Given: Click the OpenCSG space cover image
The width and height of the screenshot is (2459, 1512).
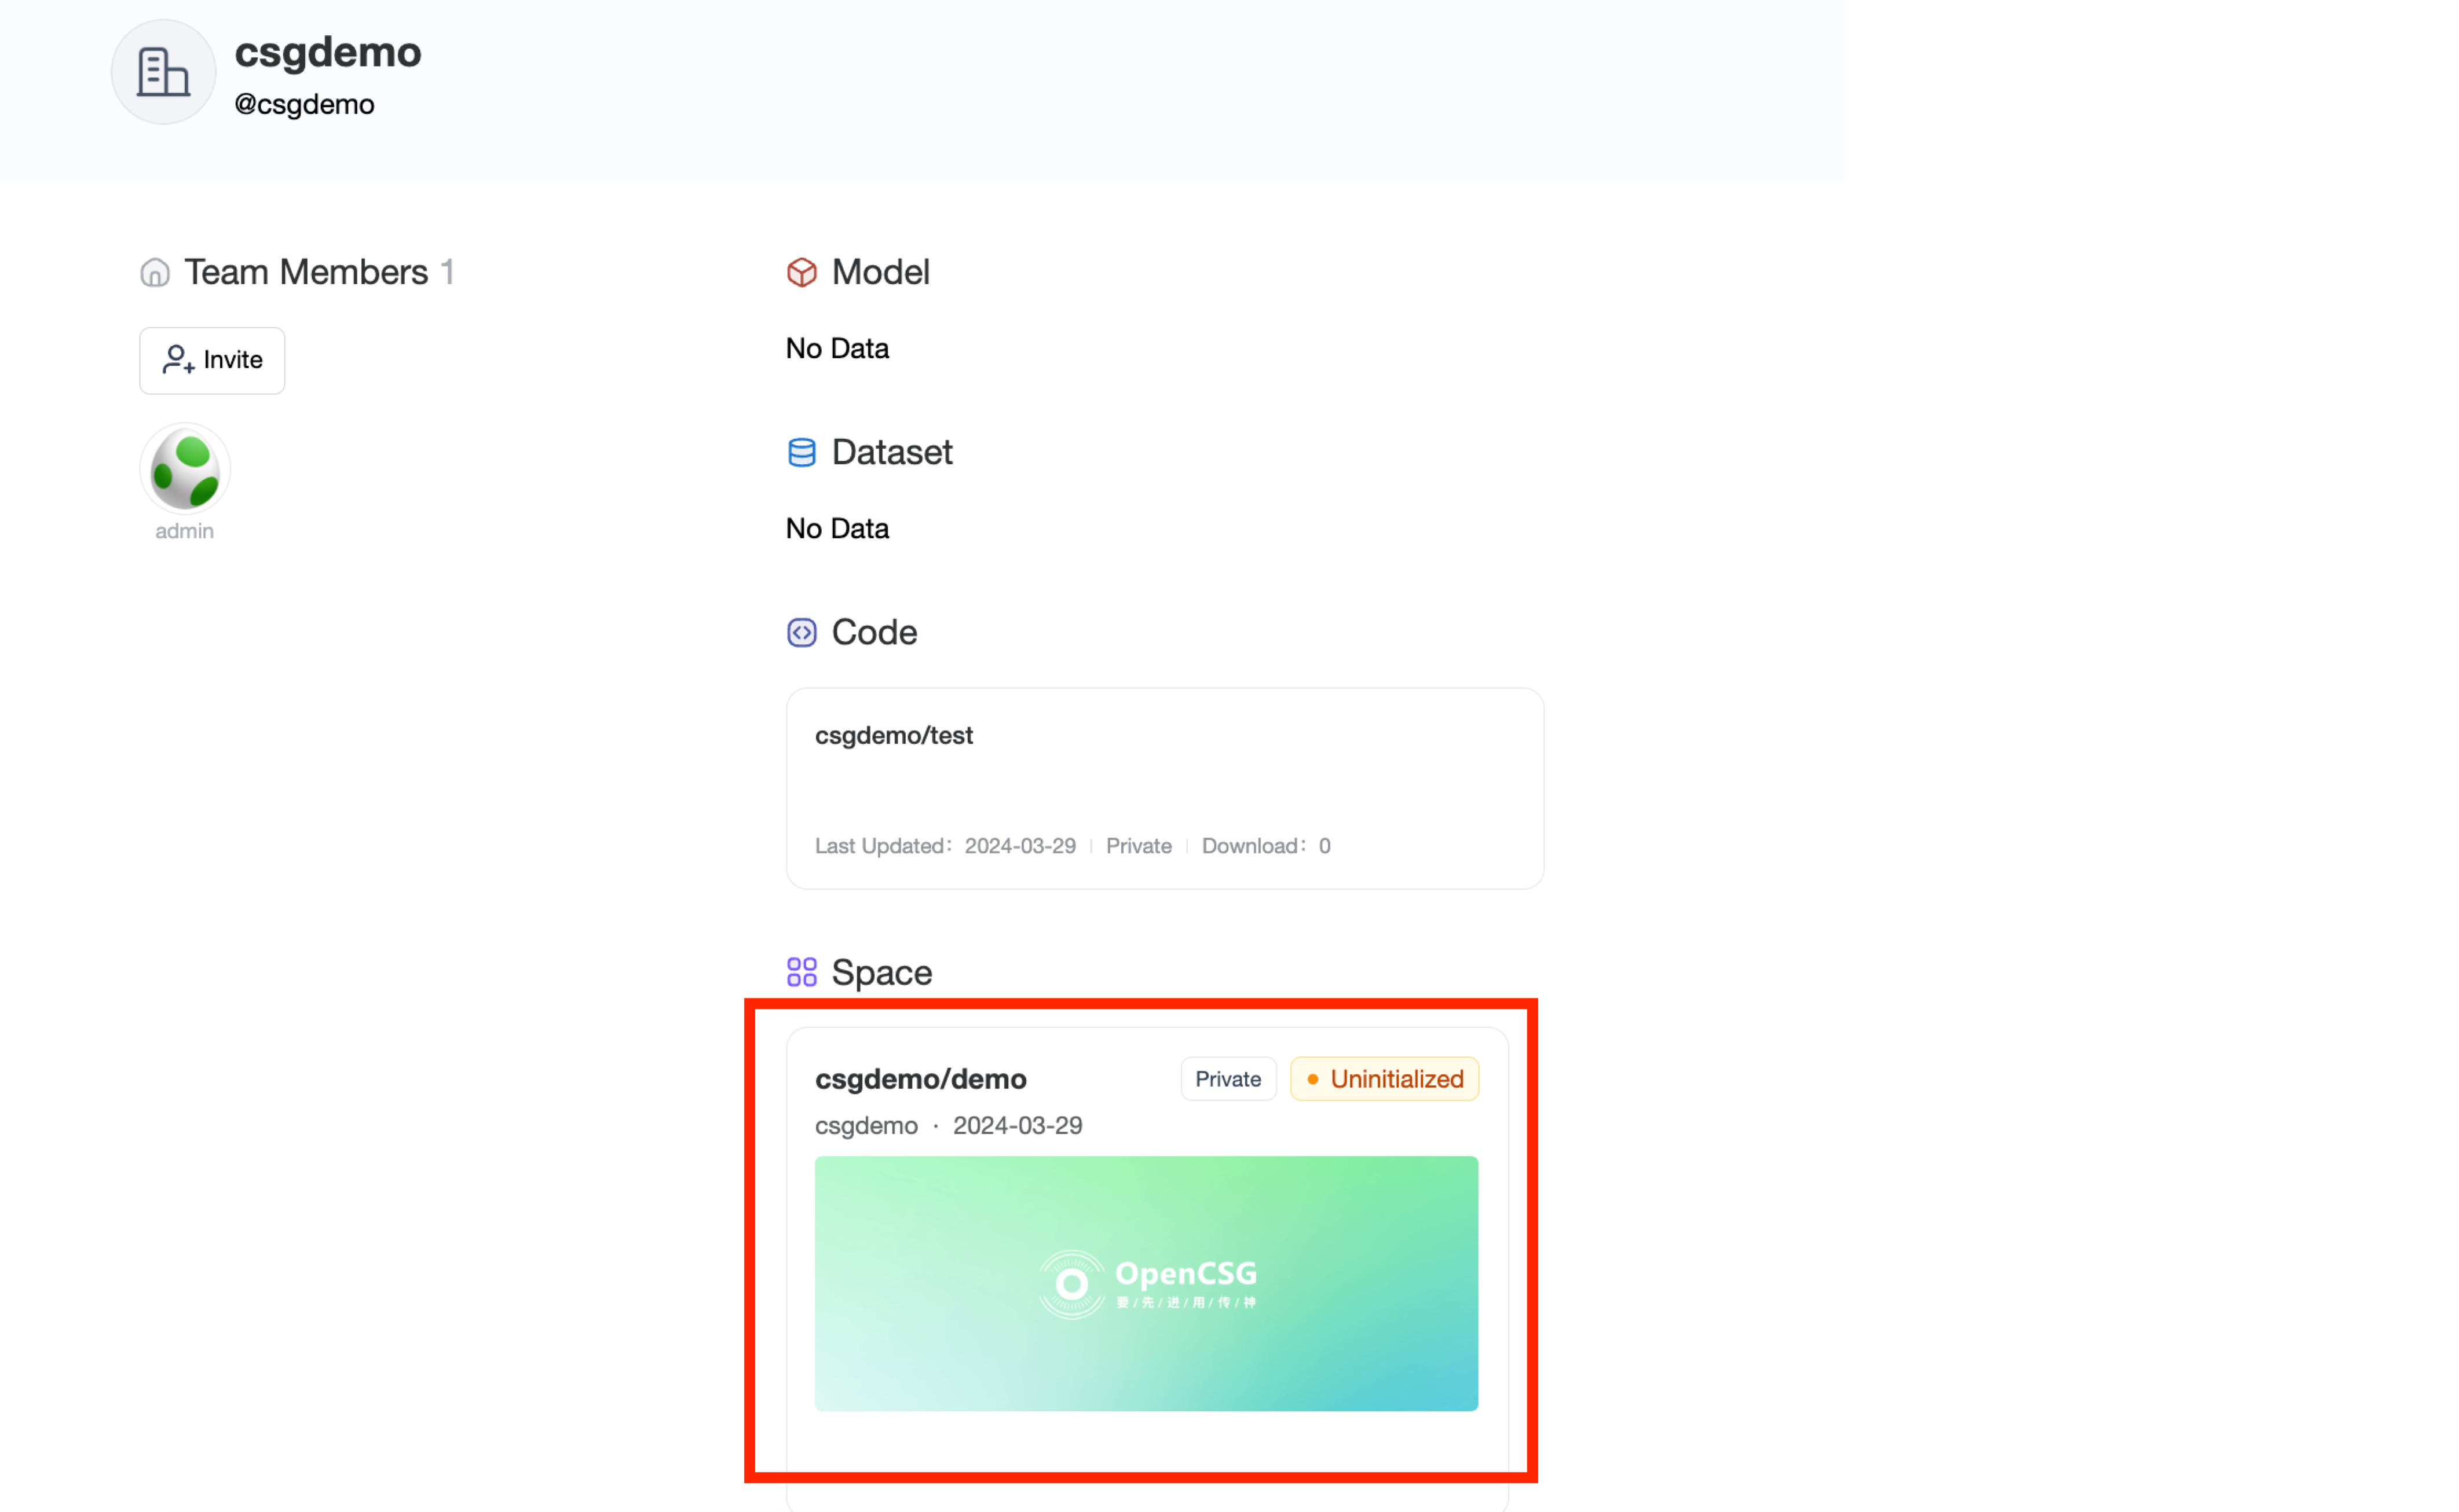Looking at the screenshot, I should pyautogui.click(x=1146, y=1284).
